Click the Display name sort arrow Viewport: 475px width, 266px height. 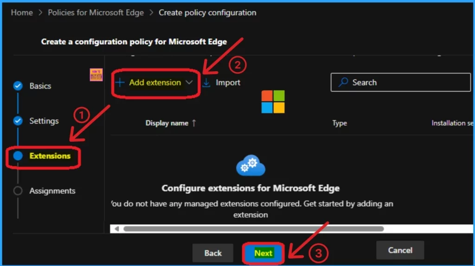pos(194,123)
